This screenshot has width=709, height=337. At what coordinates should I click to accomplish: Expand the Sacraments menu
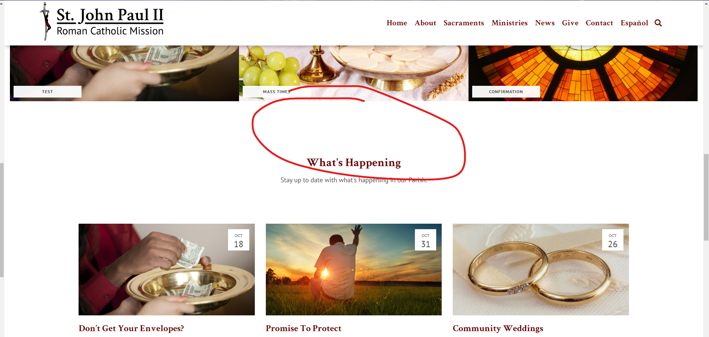tap(464, 23)
